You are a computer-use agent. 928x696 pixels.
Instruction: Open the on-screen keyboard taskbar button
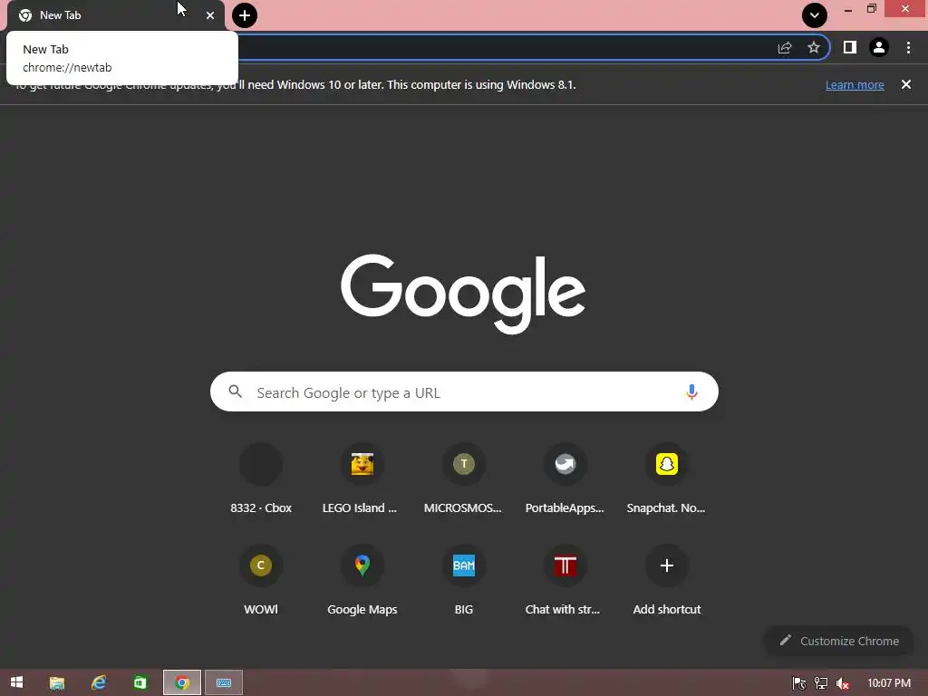tap(224, 683)
